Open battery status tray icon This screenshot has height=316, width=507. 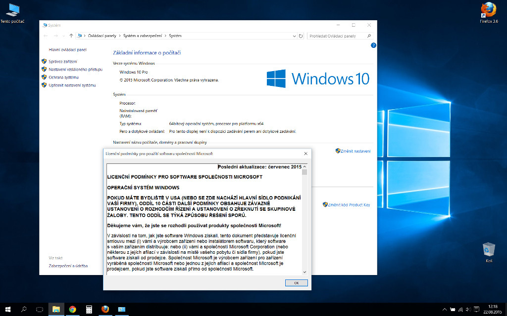[453, 310]
